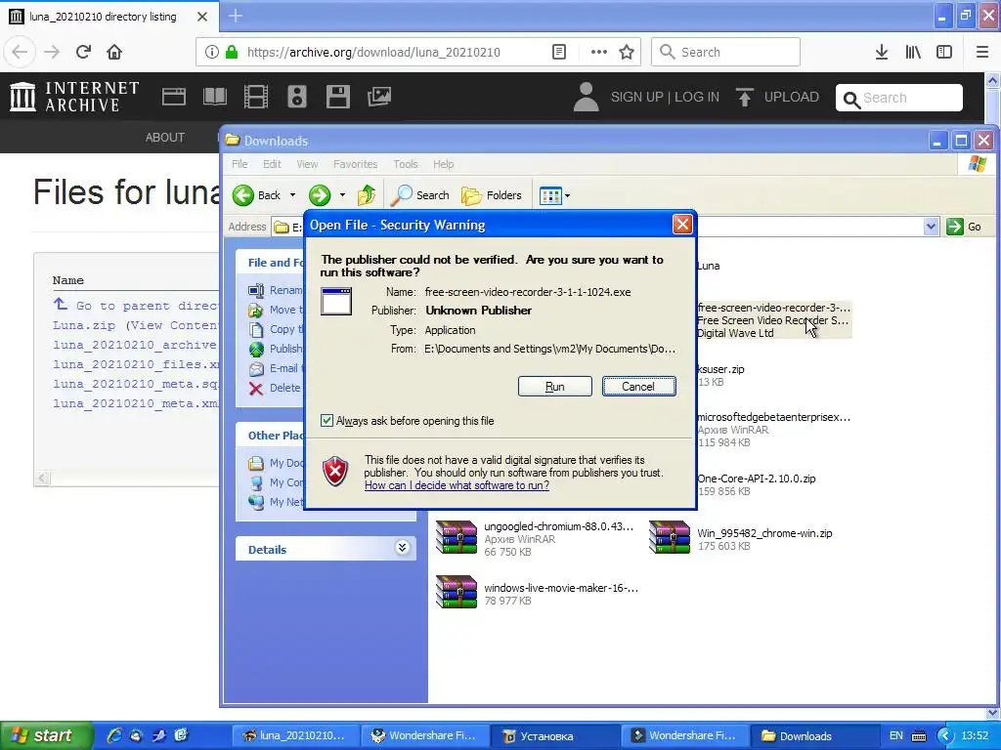Select the ungoogled-chromium archive file
1001x750 pixels.
tap(535, 539)
